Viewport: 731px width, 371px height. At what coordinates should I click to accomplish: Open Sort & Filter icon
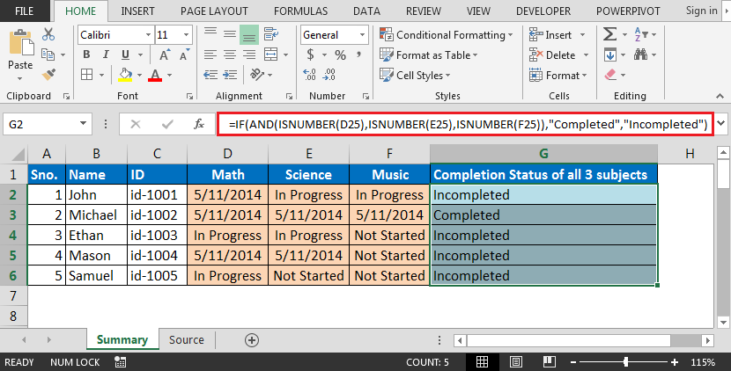tap(641, 34)
